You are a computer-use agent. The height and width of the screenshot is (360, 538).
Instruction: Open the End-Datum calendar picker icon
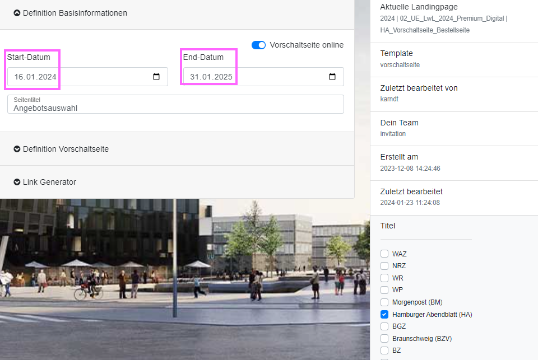tap(332, 77)
